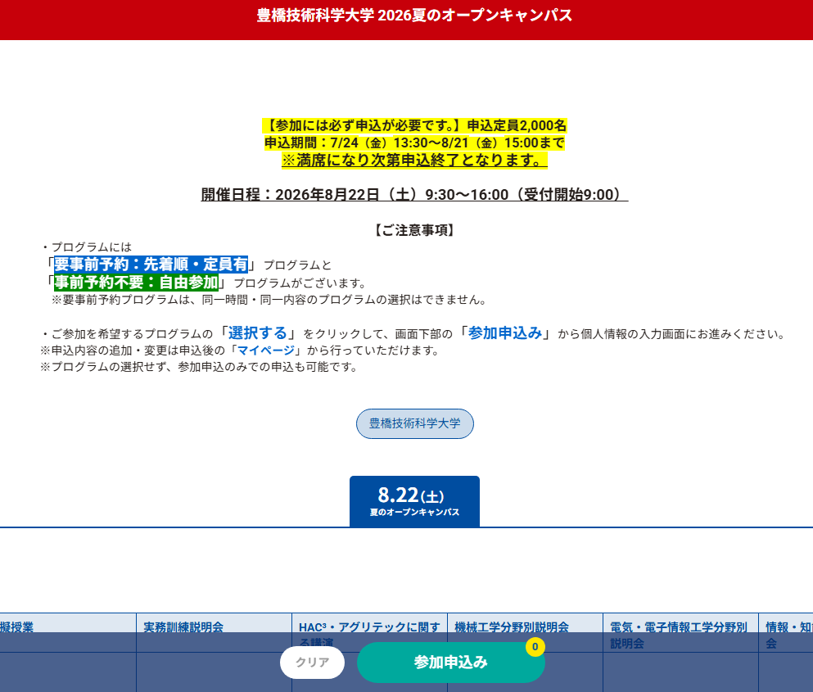Click the 参加申込み green button

click(x=450, y=663)
